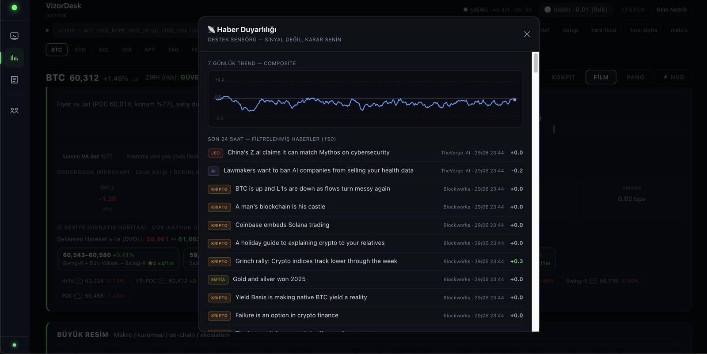Click the JEO tag on China's Z.ai story
The height and width of the screenshot is (354, 707).
point(215,153)
